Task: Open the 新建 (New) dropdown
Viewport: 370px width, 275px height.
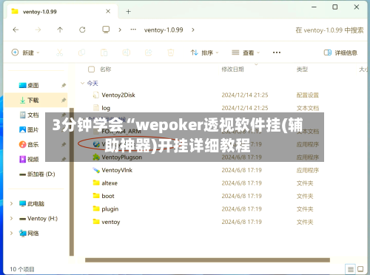Action: tap(25, 52)
